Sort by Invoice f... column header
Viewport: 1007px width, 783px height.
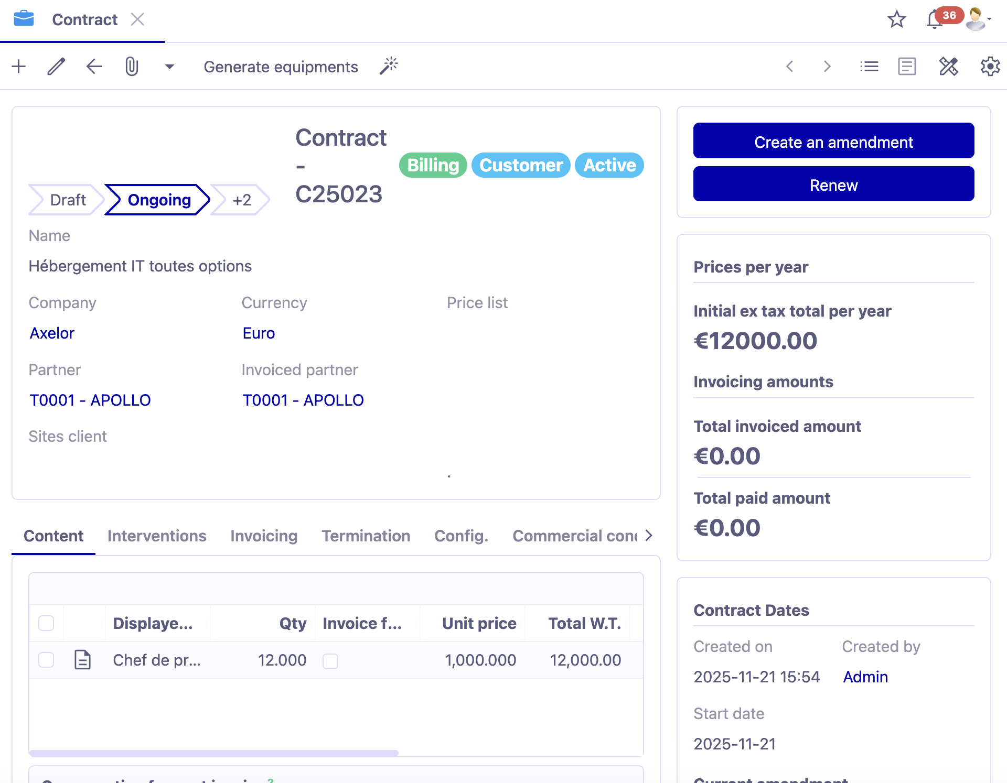point(368,623)
